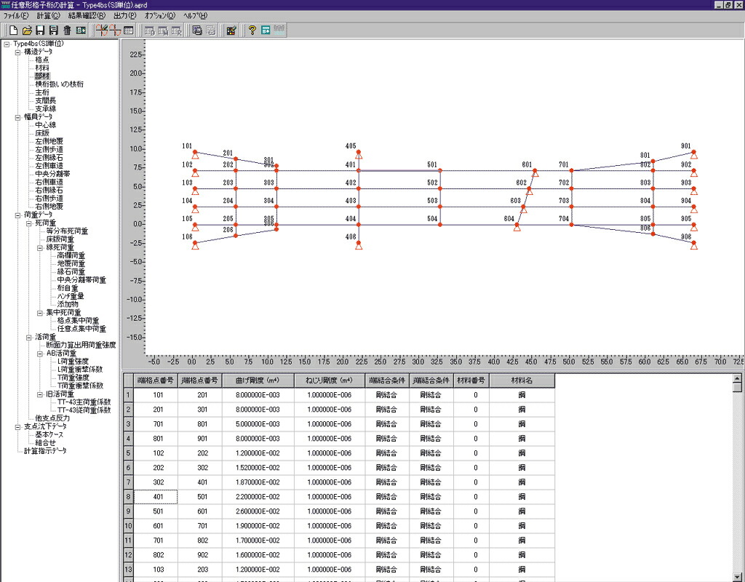This screenshot has width=745, height=582.
Task: Open the 計算(C) menu
Action: [x=49, y=16]
